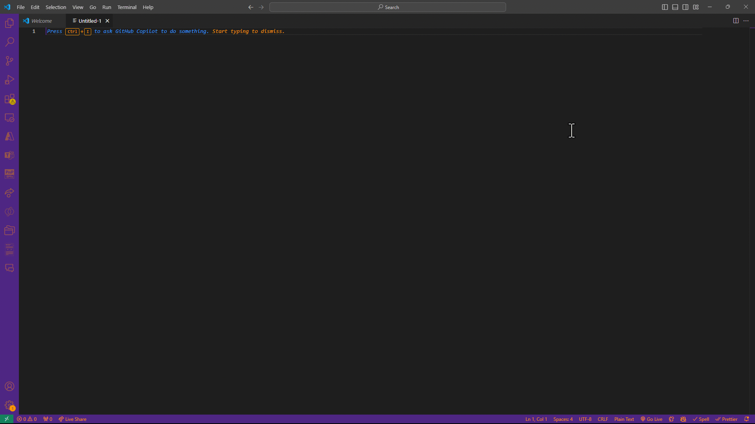Open the Run and Debug view
This screenshot has width=755, height=424.
click(9, 80)
